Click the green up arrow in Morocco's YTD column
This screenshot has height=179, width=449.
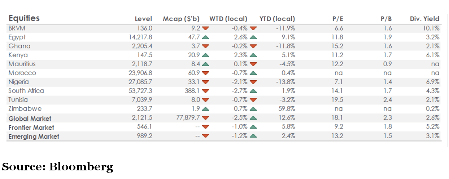click(253, 73)
